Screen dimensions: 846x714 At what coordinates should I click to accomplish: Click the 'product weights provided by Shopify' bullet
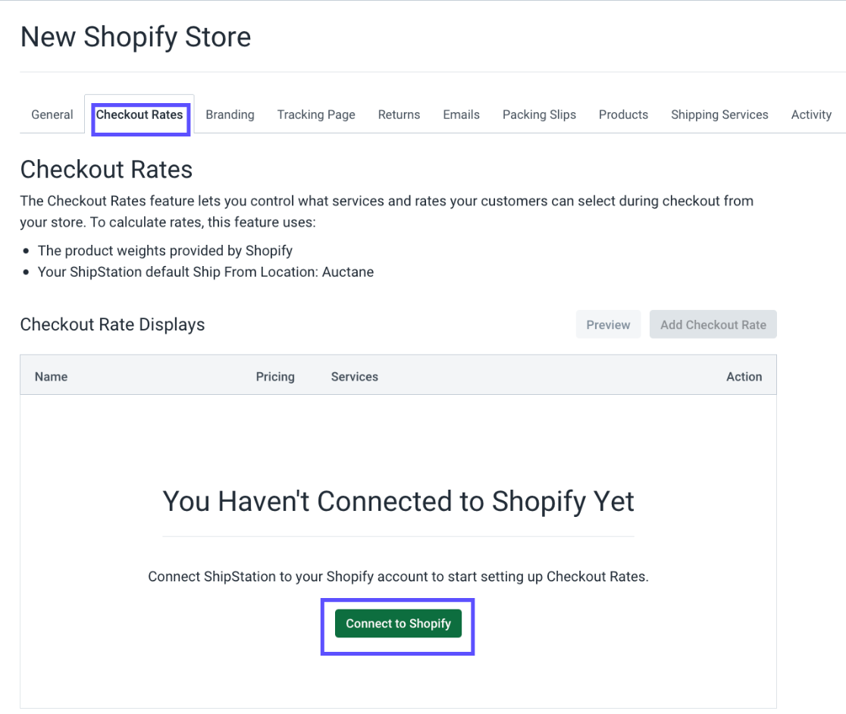[x=165, y=251]
